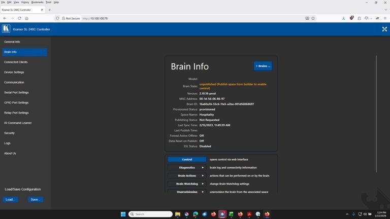Image resolution: width=390 pixels, height=219 pixels.
Task: Click the Brain ID value text
Action: coord(226,104)
